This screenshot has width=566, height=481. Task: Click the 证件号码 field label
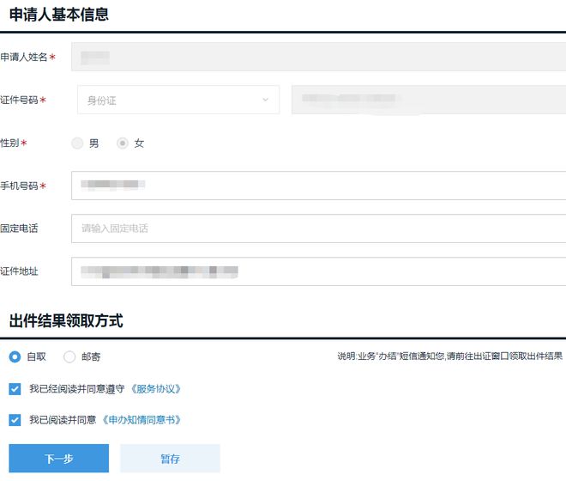point(19,100)
